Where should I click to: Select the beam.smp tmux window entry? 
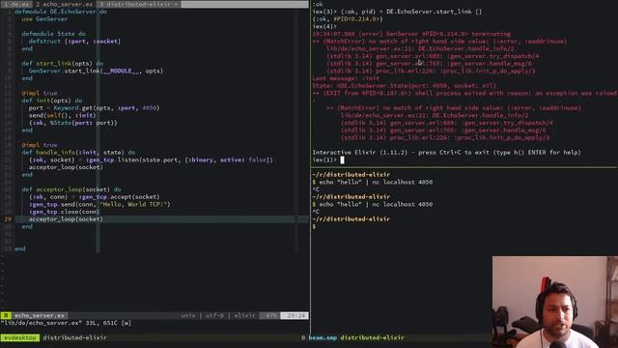(x=323, y=337)
